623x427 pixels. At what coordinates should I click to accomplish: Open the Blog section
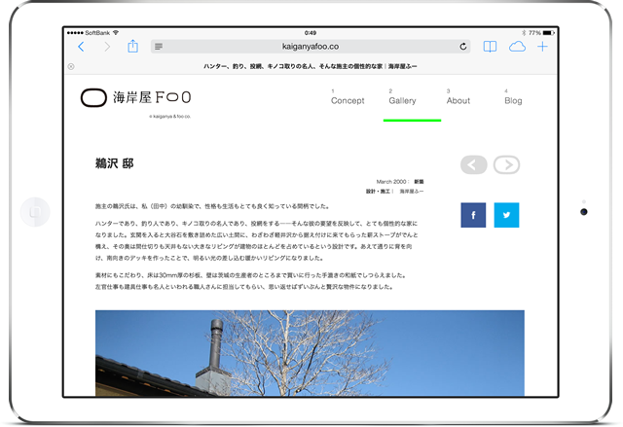[513, 100]
